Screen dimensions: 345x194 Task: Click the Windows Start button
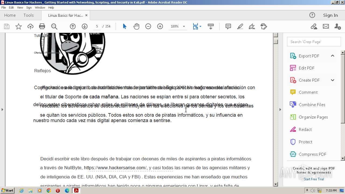pos(8,190)
